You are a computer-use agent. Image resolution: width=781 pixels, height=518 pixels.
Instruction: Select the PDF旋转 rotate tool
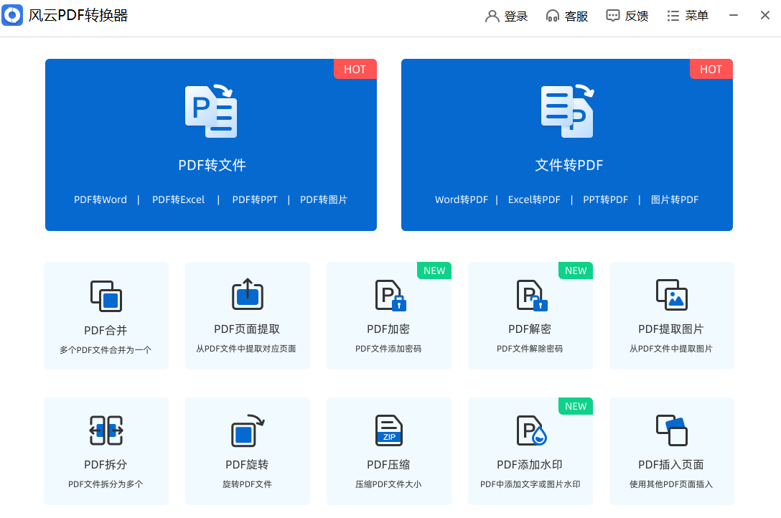tap(247, 451)
